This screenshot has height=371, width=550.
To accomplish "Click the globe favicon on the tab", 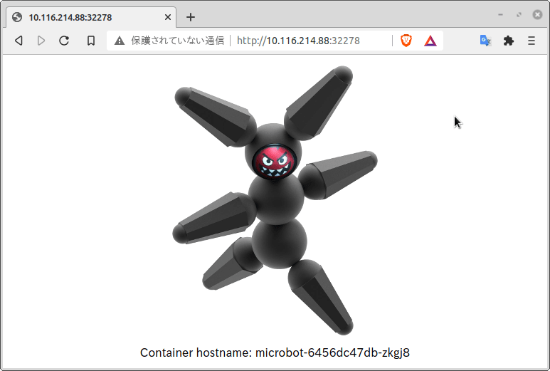I will 17,17.
